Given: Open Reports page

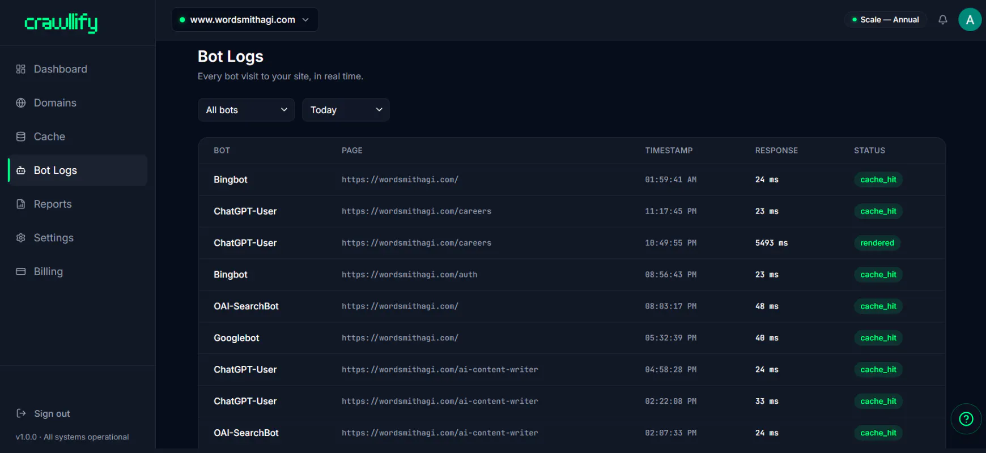Looking at the screenshot, I should click(78, 204).
